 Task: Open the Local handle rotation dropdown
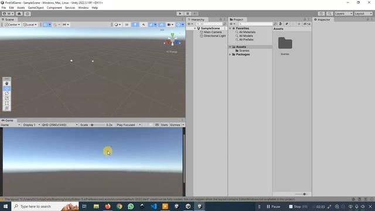30,25
